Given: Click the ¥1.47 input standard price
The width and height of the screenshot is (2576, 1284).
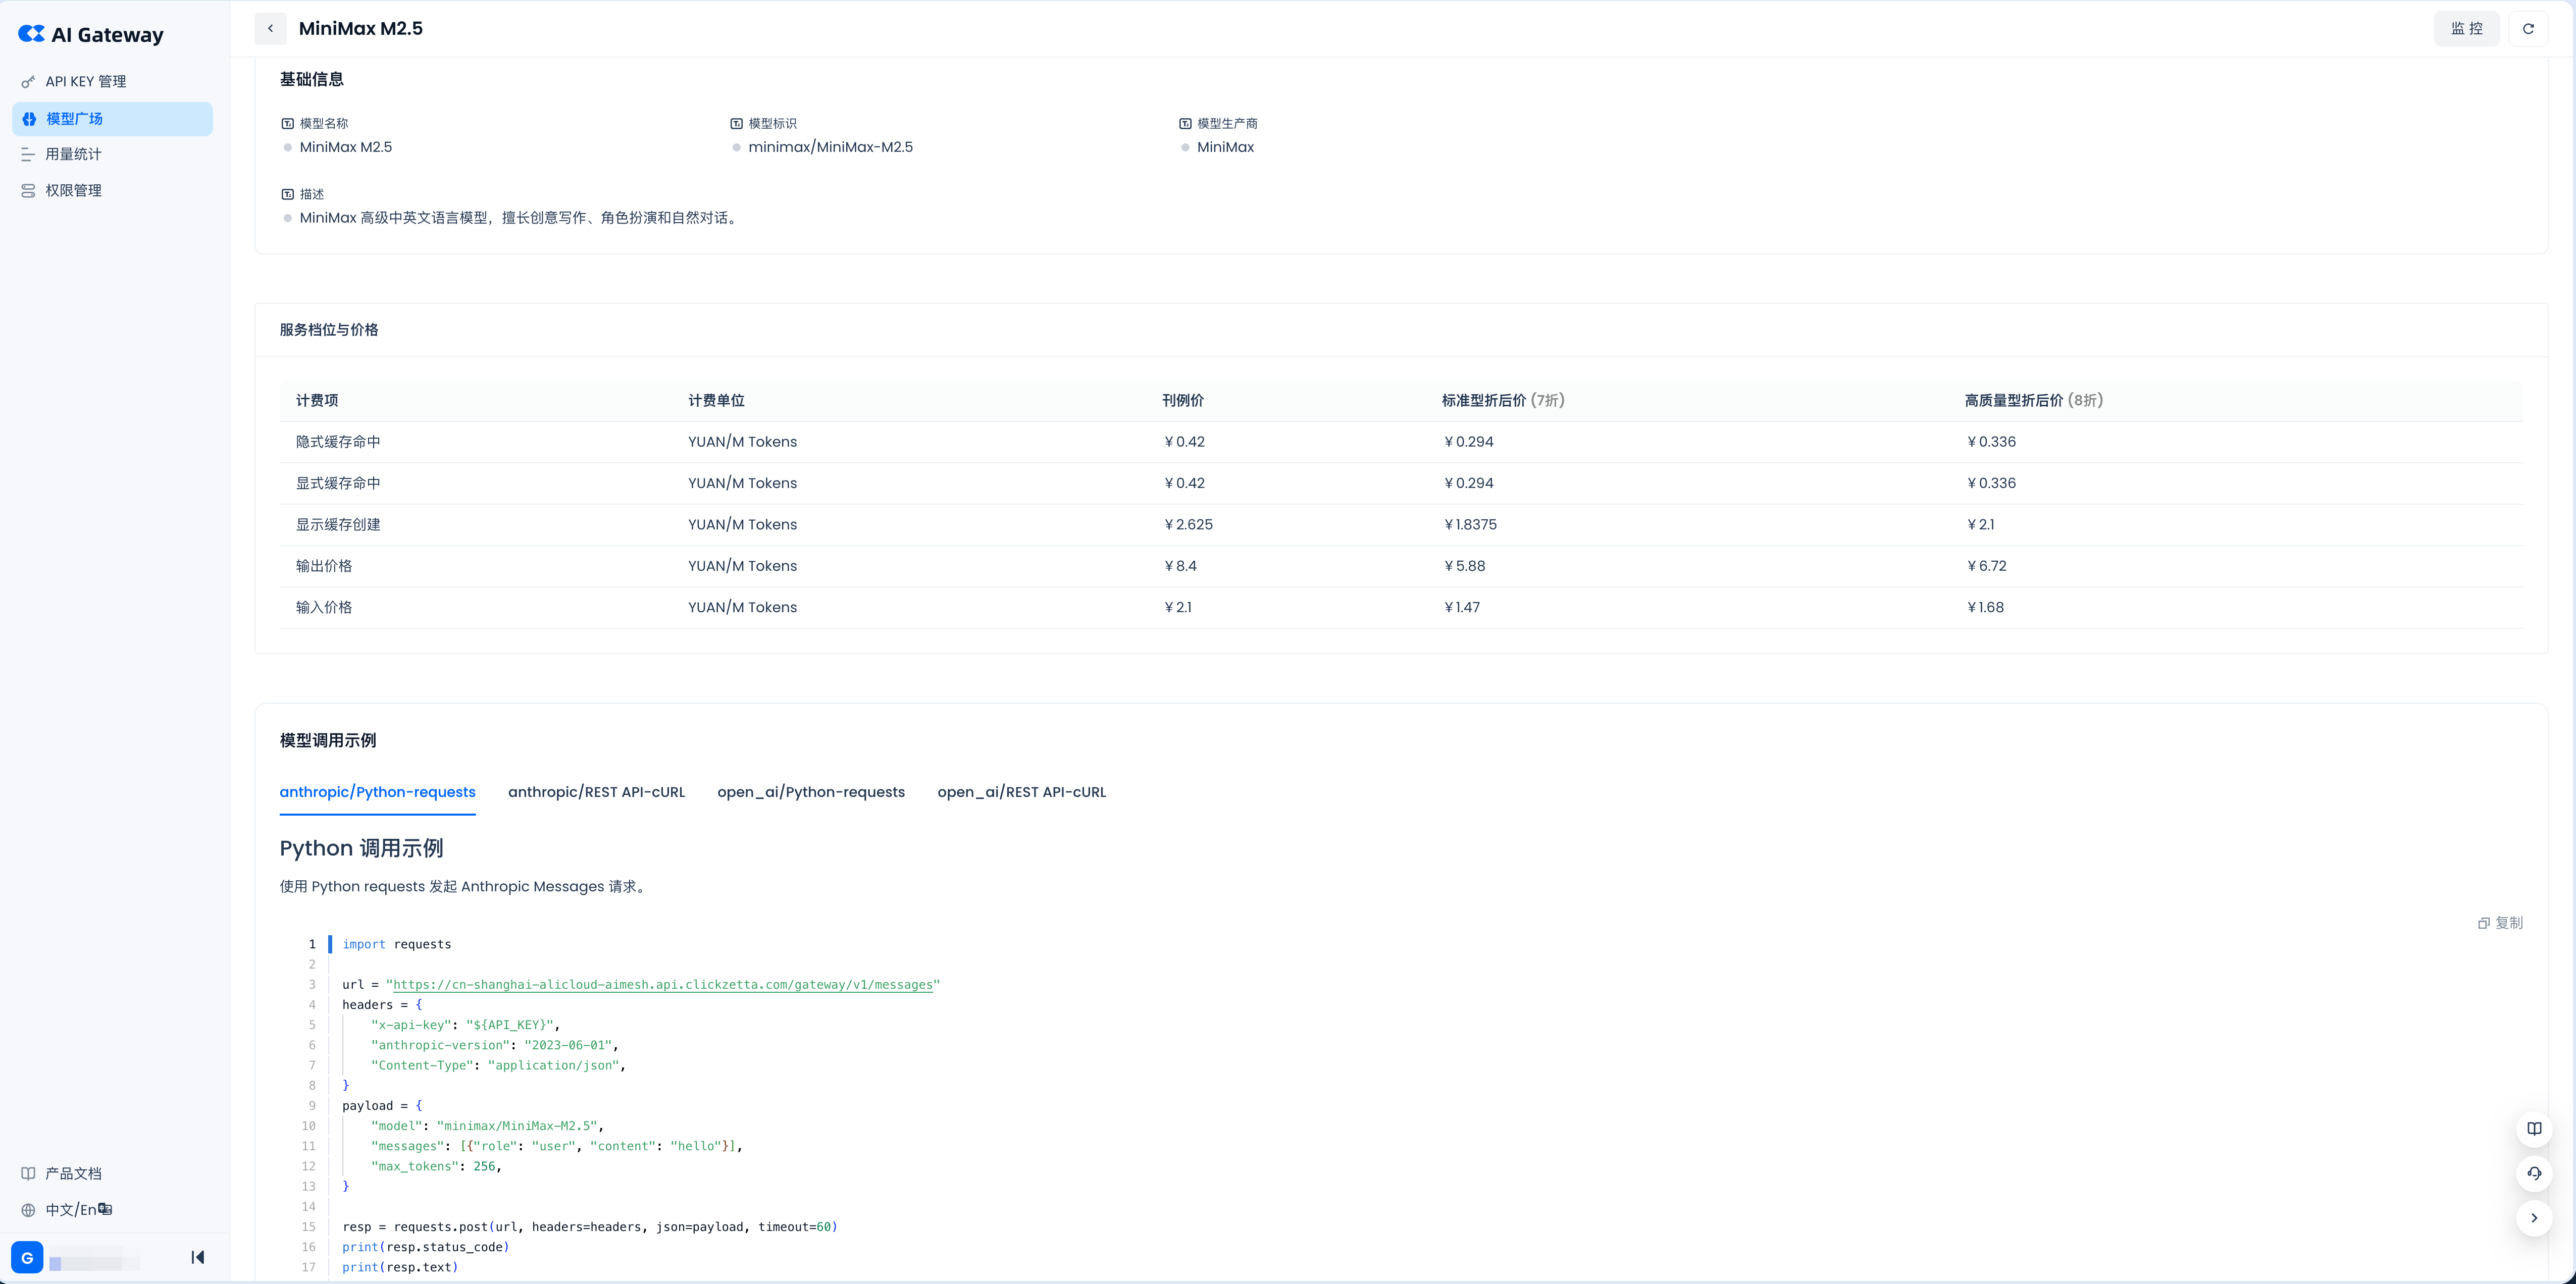Looking at the screenshot, I should click(1461, 608).
